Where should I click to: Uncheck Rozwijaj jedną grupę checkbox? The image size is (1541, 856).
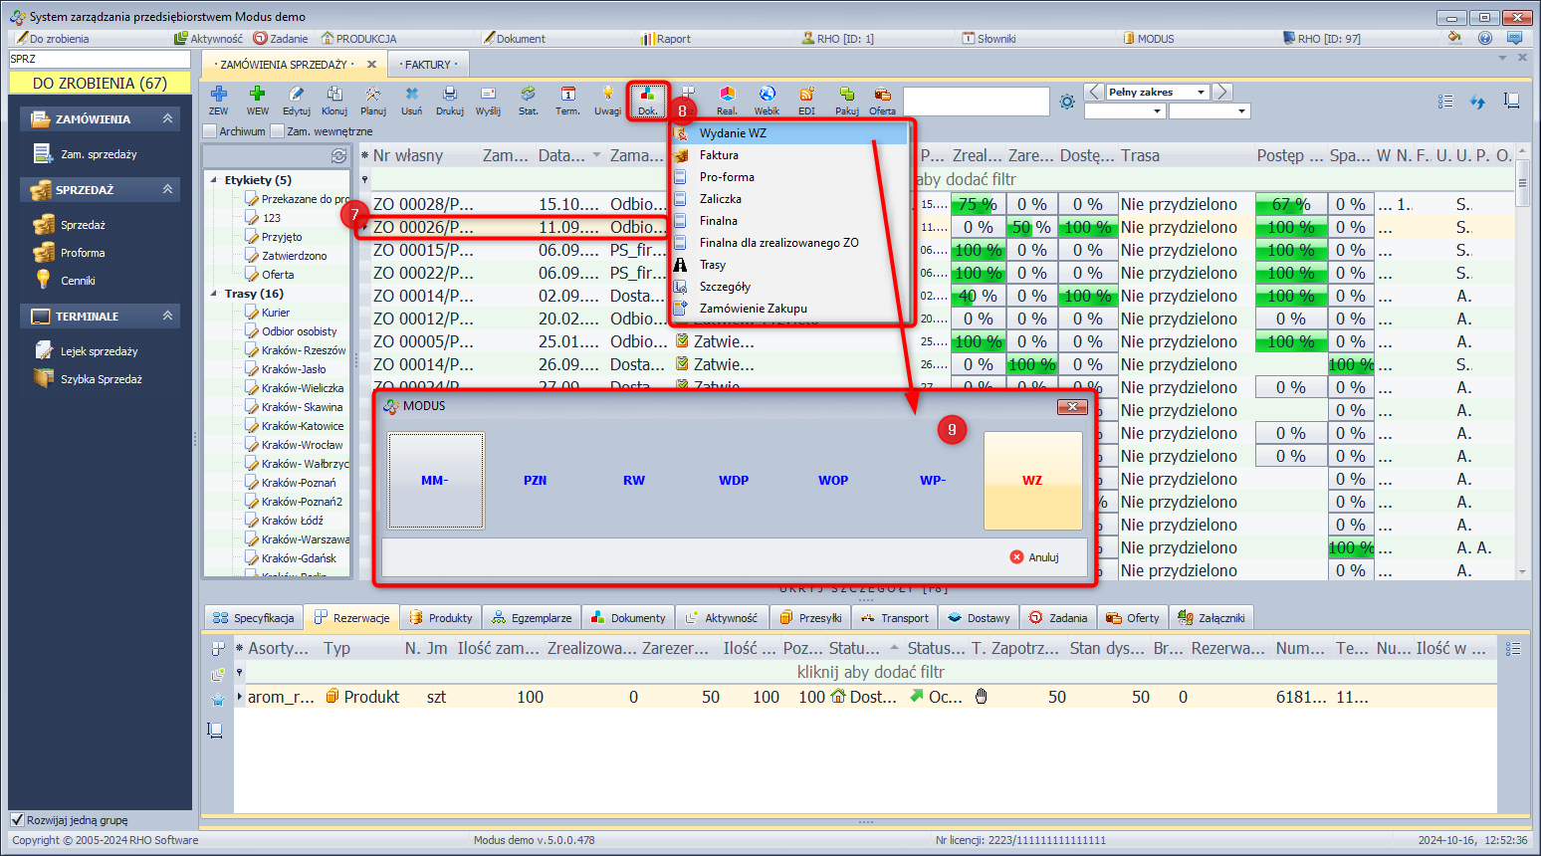17,820
